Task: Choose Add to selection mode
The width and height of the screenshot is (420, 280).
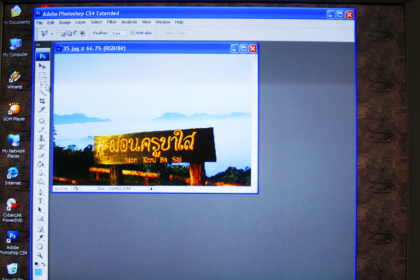Action: tap(69, 33)
